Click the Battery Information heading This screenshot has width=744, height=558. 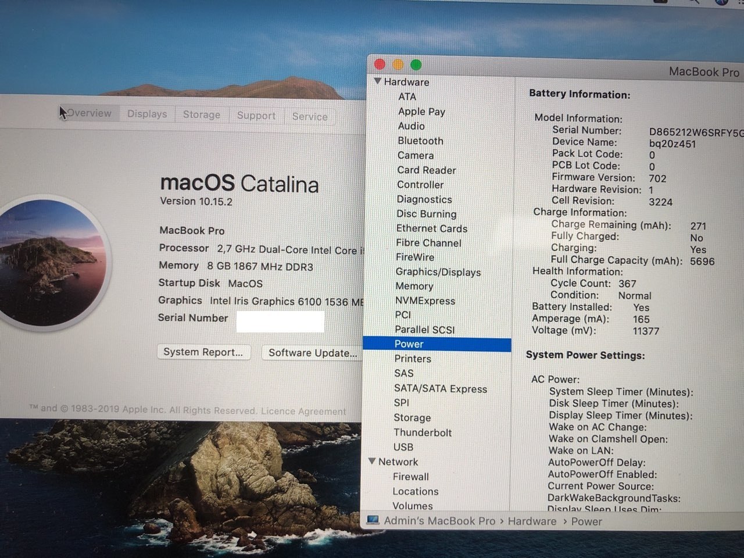click(580, 94)
